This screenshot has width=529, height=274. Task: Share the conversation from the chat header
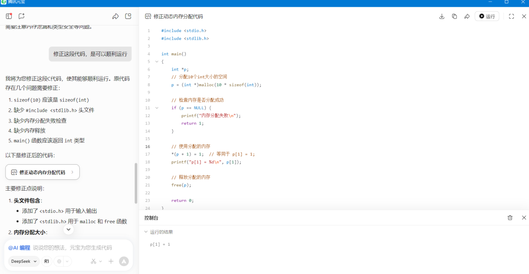click(116, 16)
